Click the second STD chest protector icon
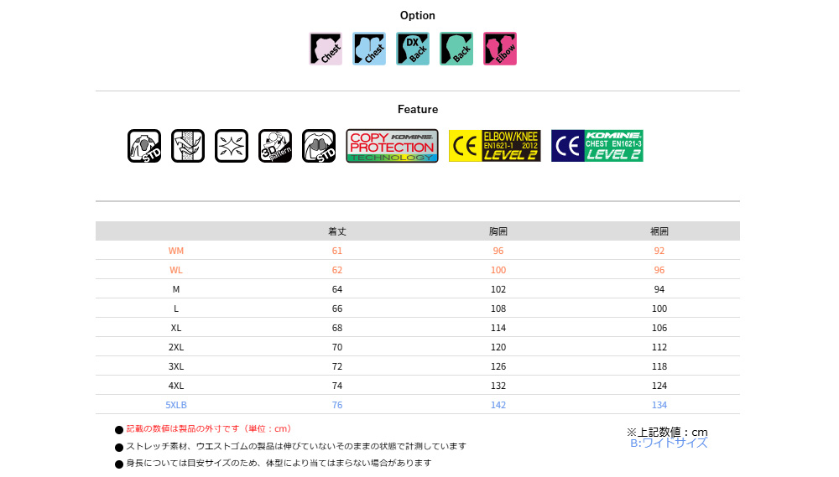839x477 pixels. [319, 146]
